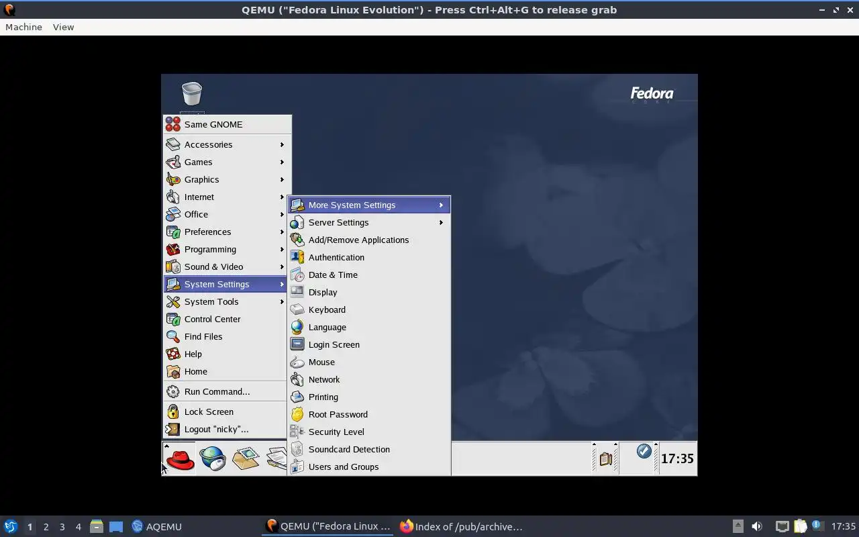Screen dimensions: 859x537
Task: Open the Preferences menu entry
Action: point(225,232)
